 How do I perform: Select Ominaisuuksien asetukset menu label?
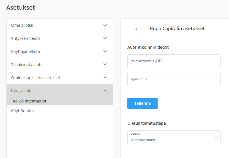click(x=36, y=78)
